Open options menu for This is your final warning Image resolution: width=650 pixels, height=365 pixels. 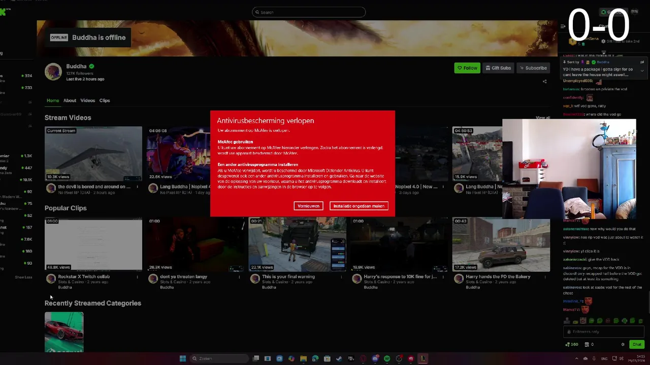tap(341, 277)
